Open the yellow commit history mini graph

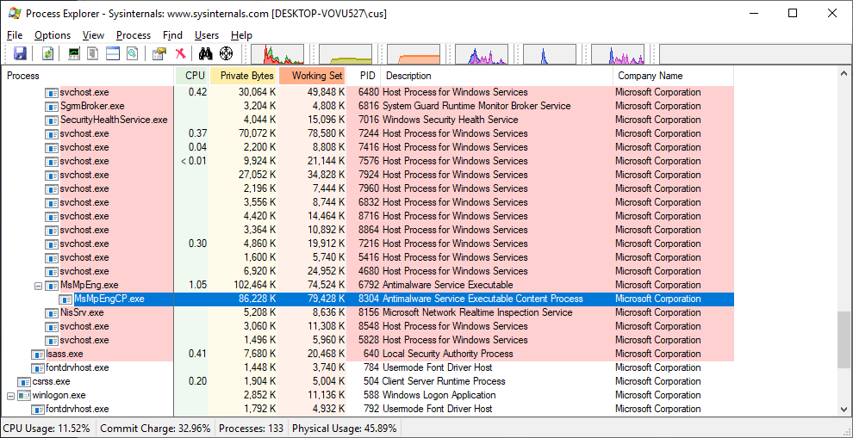click(346, 54)
